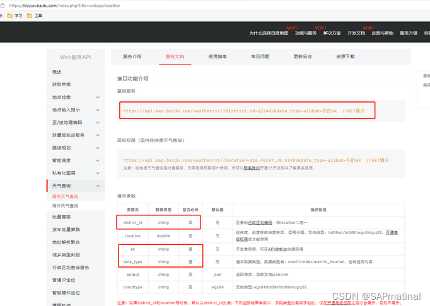Open 智能硬件定位 in the sidebar
This screenshot has height=306, width=430.
76,293
